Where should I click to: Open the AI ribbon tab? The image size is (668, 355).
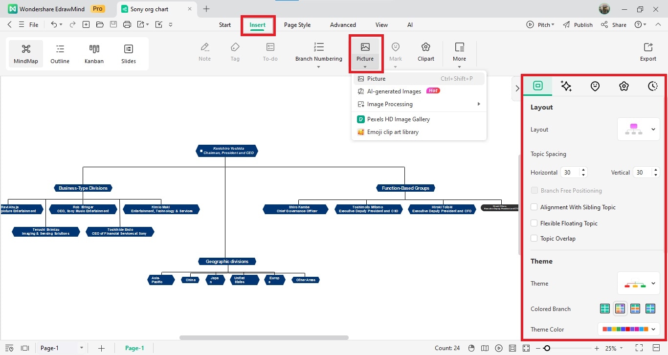click(x=410, y=25)
